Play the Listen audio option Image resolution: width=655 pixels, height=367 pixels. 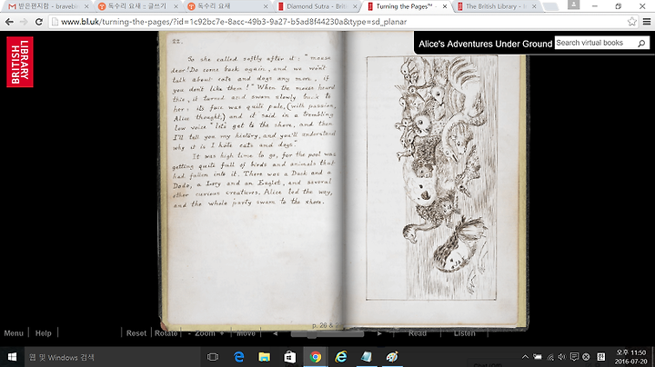(465, 333)
